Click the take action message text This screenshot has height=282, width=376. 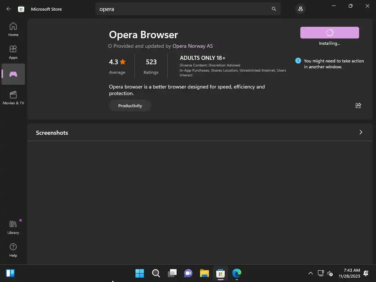pyautogui.click(x=334, y=64)
